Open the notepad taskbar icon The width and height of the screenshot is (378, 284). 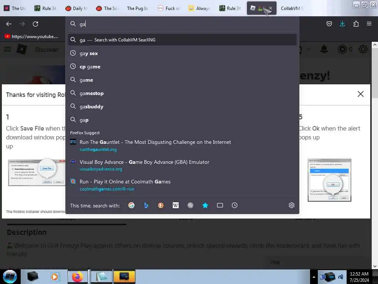[101, 277]
